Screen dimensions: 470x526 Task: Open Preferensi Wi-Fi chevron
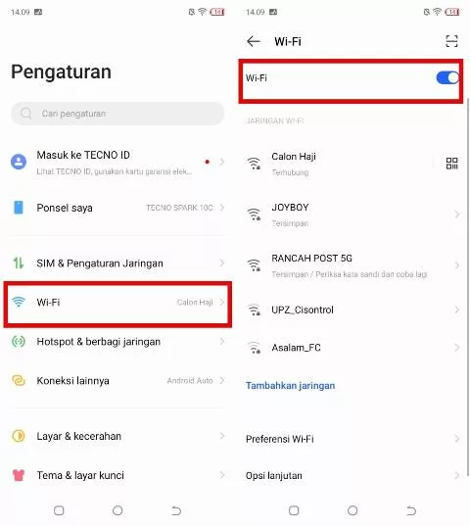(x=456, y=439)
